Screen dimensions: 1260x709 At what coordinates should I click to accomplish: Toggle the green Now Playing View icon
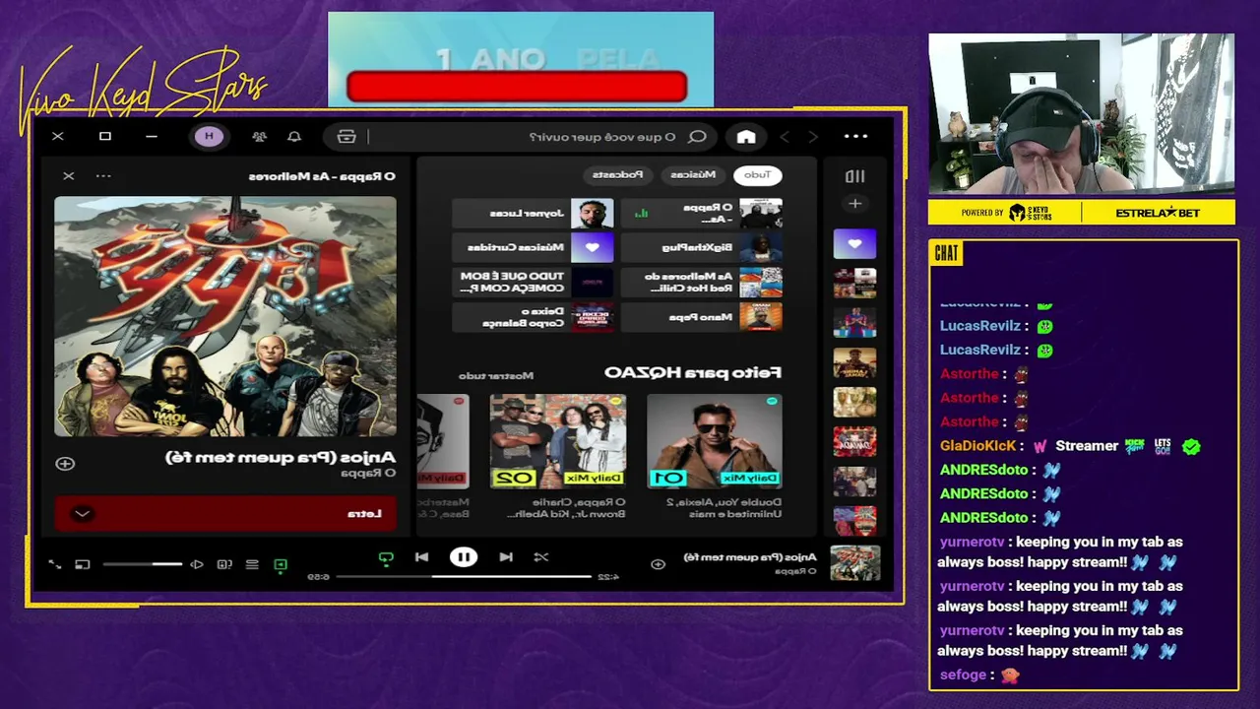pyautogui.click(x=281, y=564)
